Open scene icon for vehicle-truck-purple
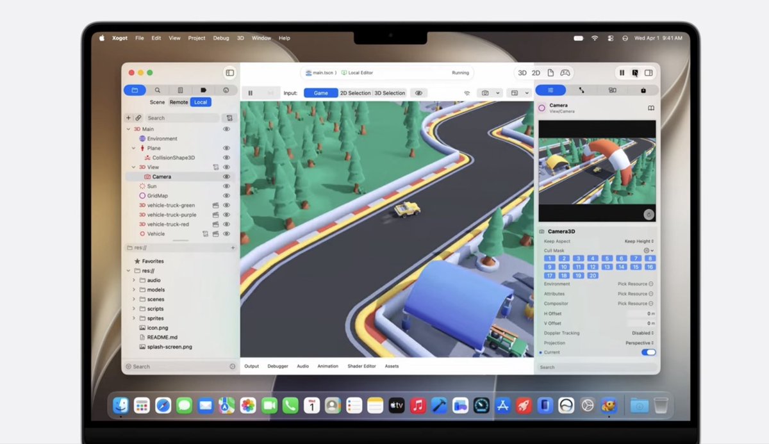 [x=216, y=215]
